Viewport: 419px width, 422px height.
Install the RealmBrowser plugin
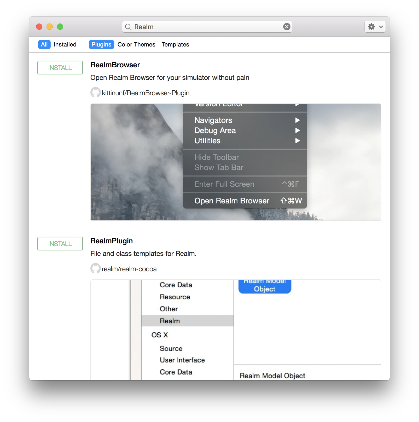tap(60, 68)
